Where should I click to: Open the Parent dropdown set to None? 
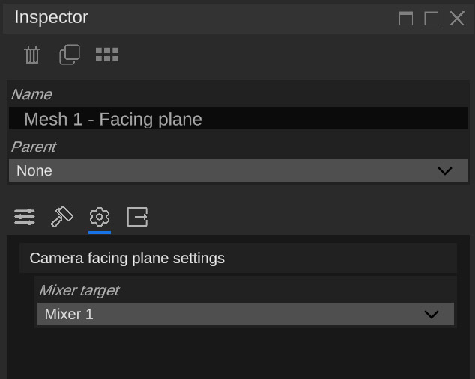click(x=238, y=170)
